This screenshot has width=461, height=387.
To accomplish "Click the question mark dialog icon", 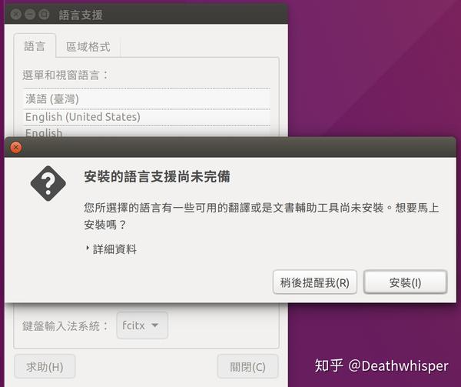I will point(48,183).
